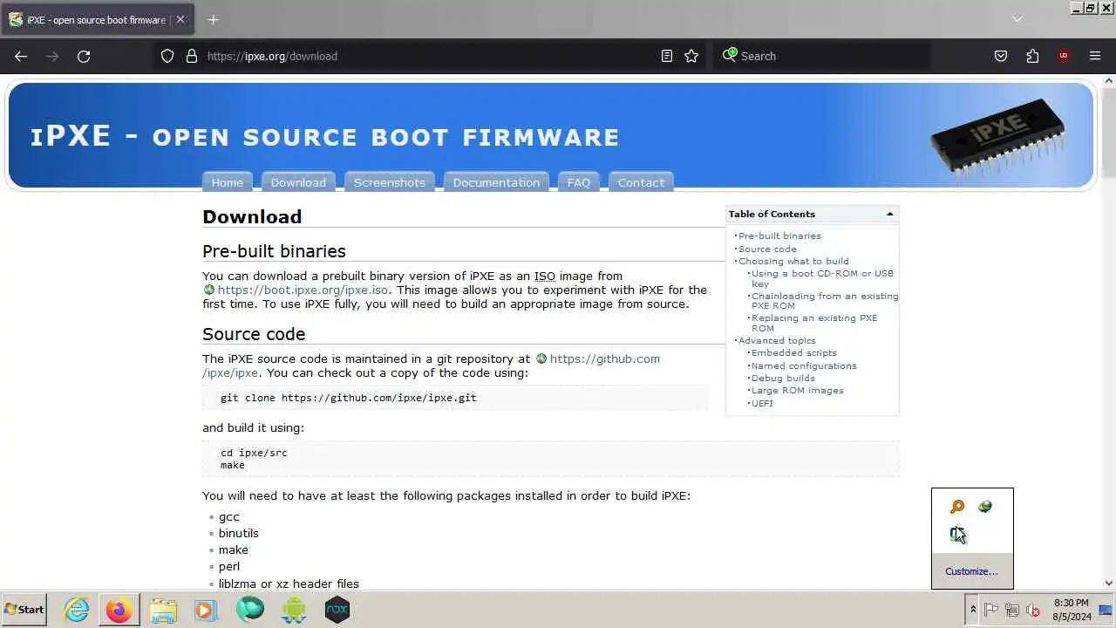
Task: Open the FAQ tab
Action: click(579, 182)
